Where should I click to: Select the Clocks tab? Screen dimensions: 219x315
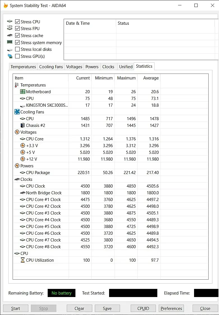point(108,67)
